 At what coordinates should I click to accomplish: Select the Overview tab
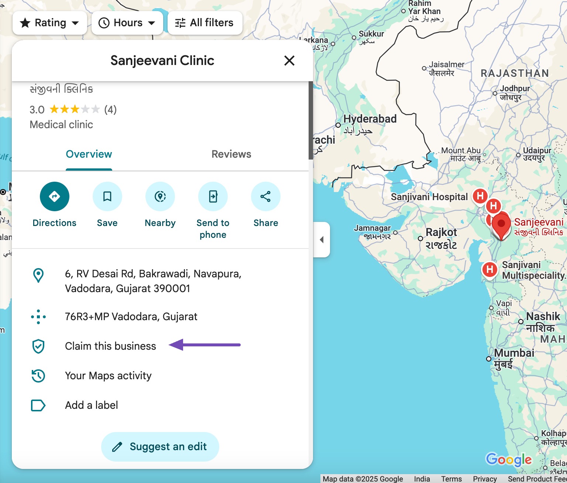pyautogui.click(x=89, y=154)
